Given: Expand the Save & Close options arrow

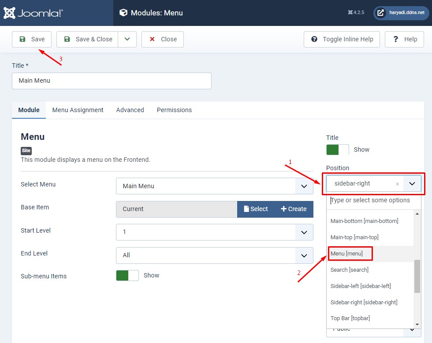Looking at the screenshot, I should point(127,39).
